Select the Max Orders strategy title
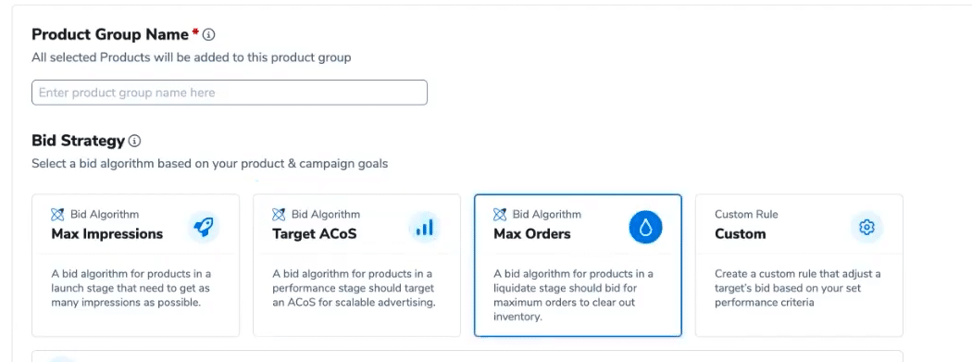The height and width of the screenshot is (362, 972). [x=532, y=233]
